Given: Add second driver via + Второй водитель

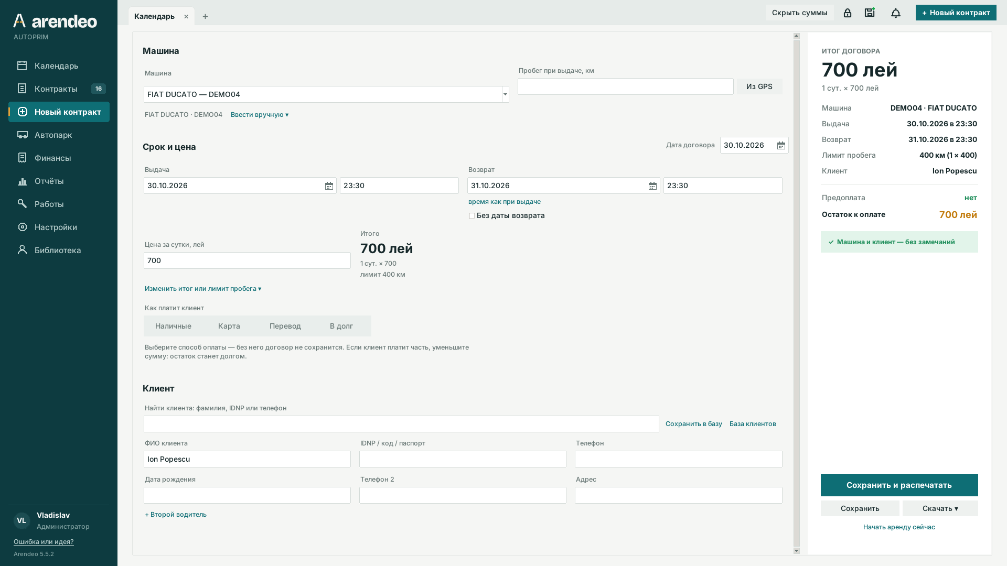Looking at the screenshot, I should pyautogui.click(x=176, y=515).
